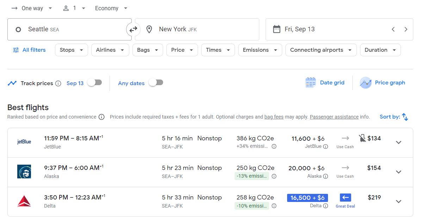Viewport: 421px width, 222px height.
Task: Click the Delta airline logo
Action: point(24,202)
